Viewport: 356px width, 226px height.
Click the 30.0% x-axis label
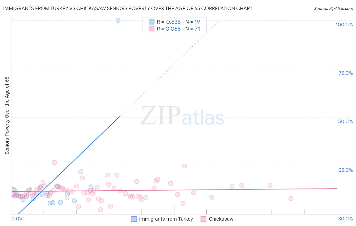click(345, 219)
